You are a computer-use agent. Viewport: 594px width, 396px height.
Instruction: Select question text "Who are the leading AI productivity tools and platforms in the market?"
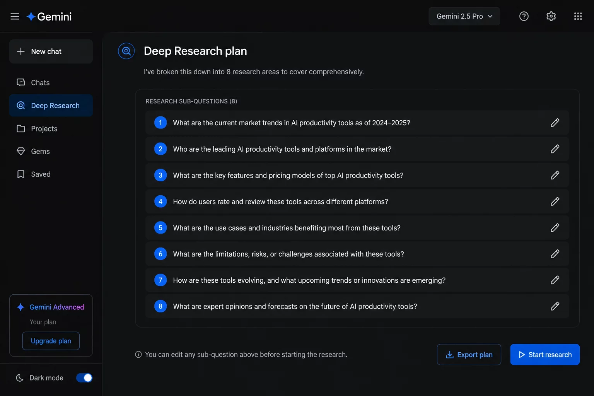(282, 149)
